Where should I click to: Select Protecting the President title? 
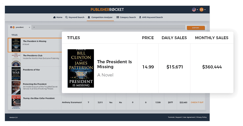tap(35, 84)
